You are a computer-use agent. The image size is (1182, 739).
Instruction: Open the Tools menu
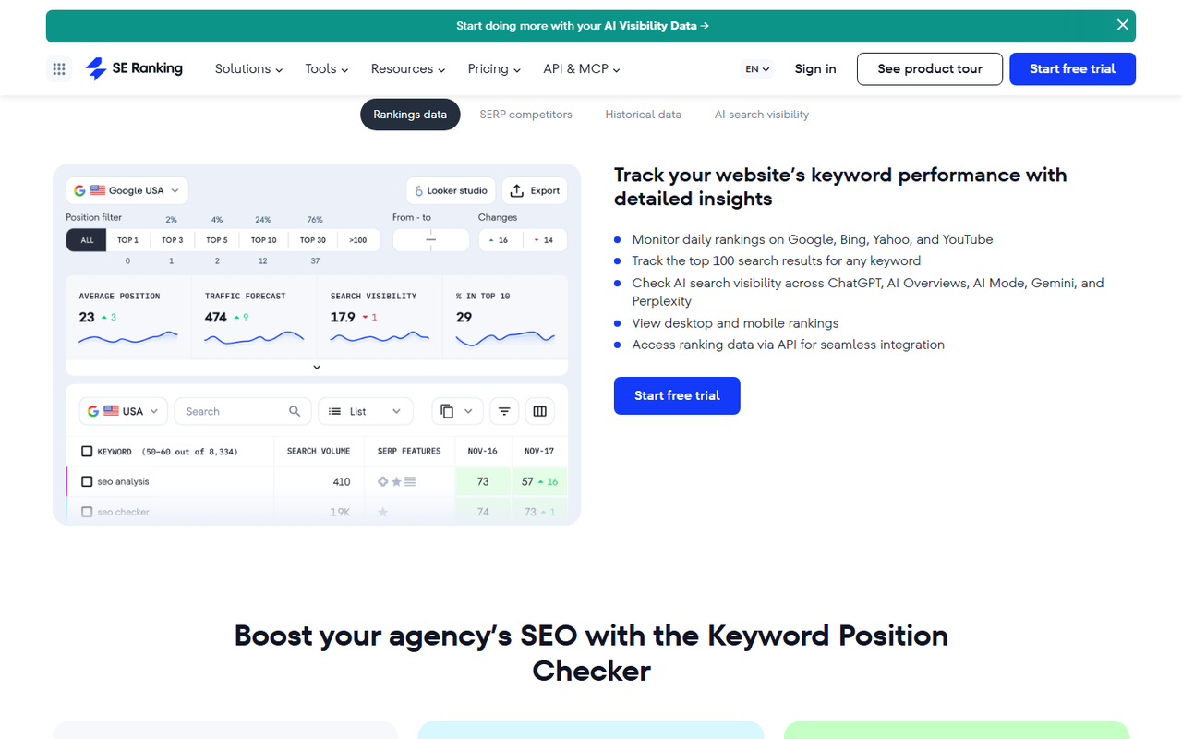(x=327, y=68)
